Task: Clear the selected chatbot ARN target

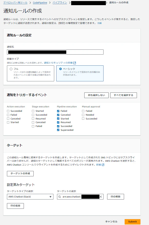Action: 101,197
